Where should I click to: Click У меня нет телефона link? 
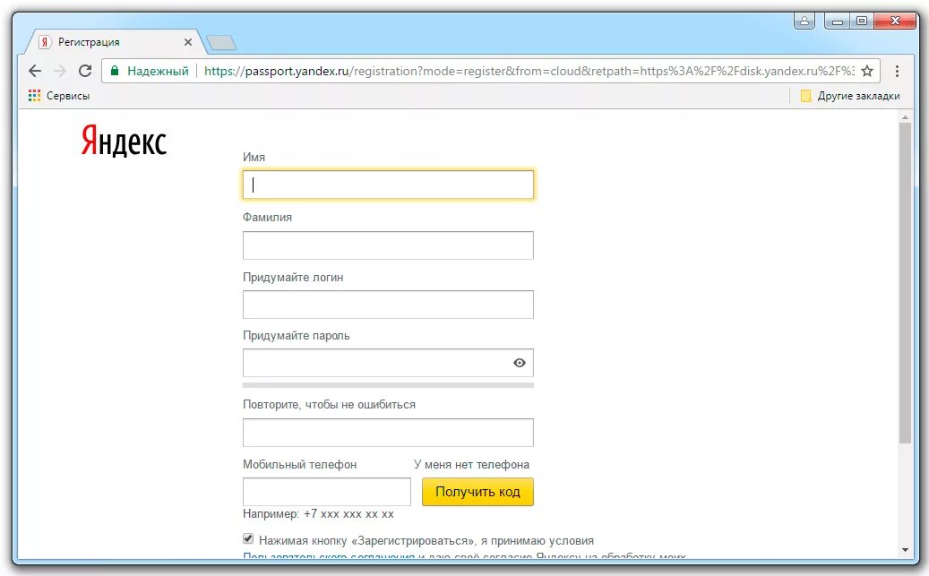pos(471,465)
